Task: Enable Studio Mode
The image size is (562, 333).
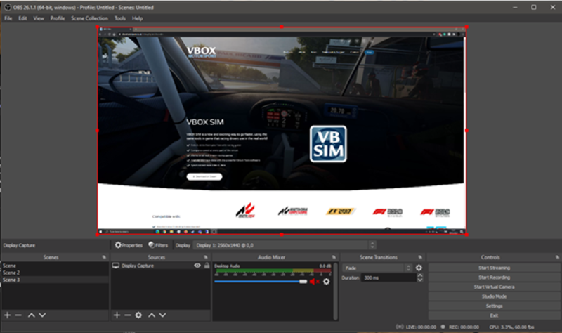Action: [x=494, y=296]
